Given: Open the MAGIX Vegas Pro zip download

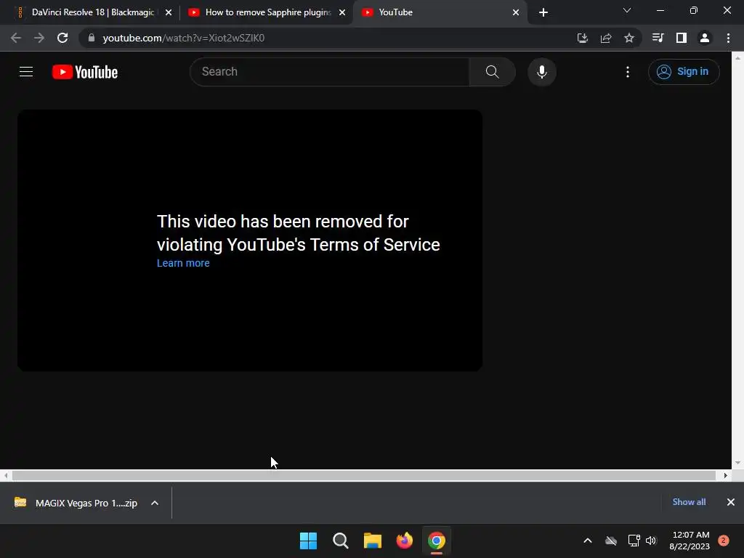Looking at the screenshot, I should [x=76, y=503].
